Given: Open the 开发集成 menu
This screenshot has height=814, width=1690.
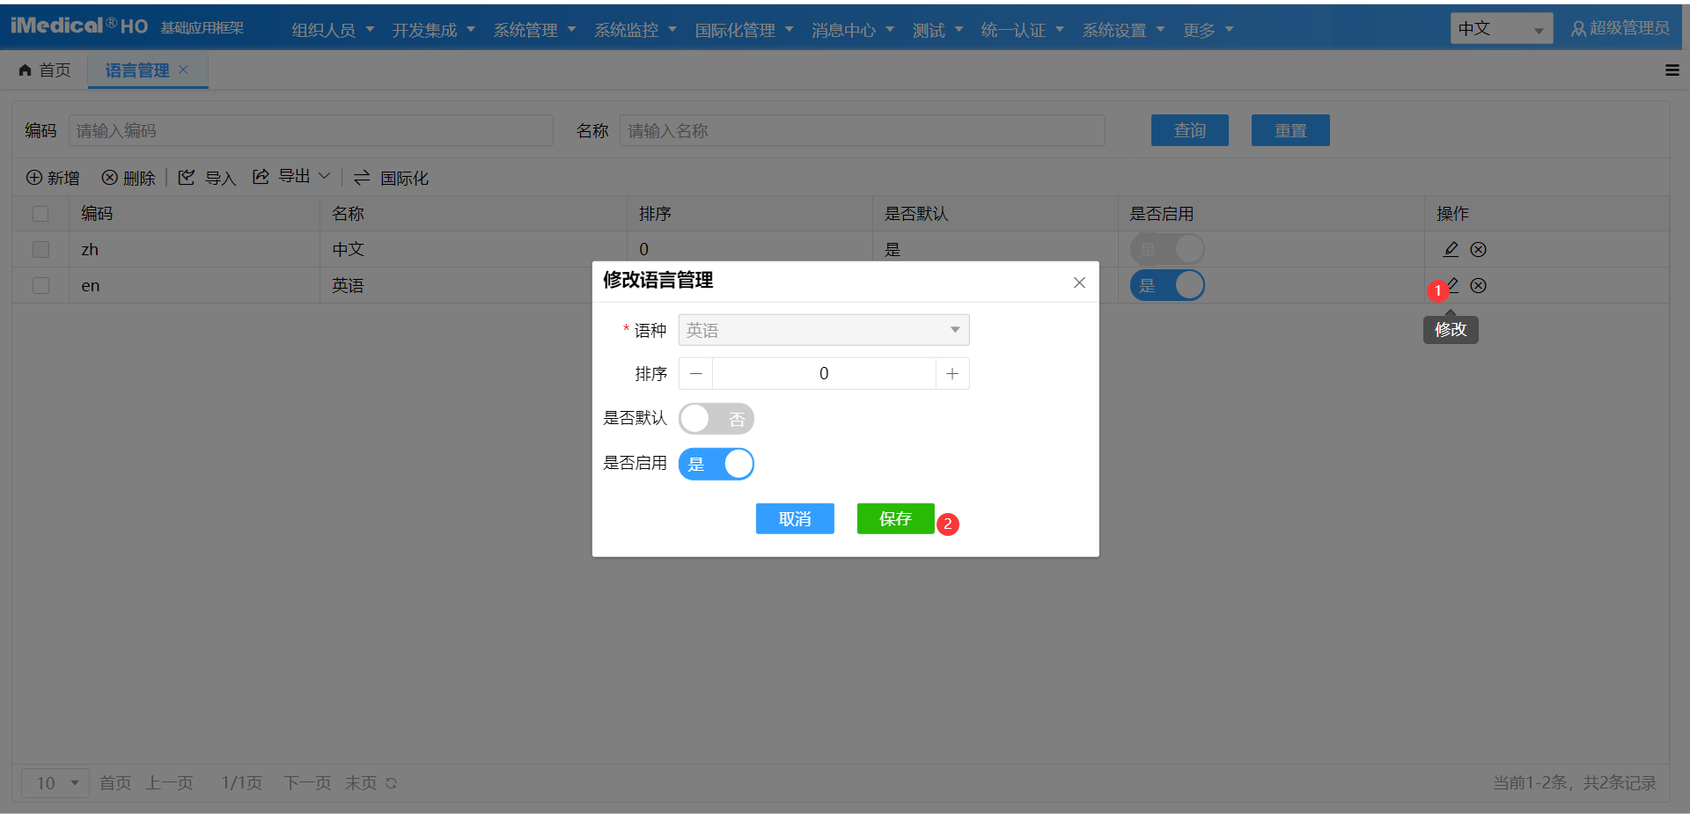Looking at the screenshot, I should point(434,30).
